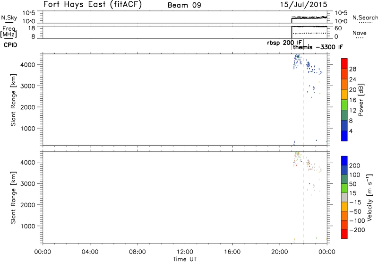
Task: Click the red top of the Power color bar
Action: pos(344,63)
